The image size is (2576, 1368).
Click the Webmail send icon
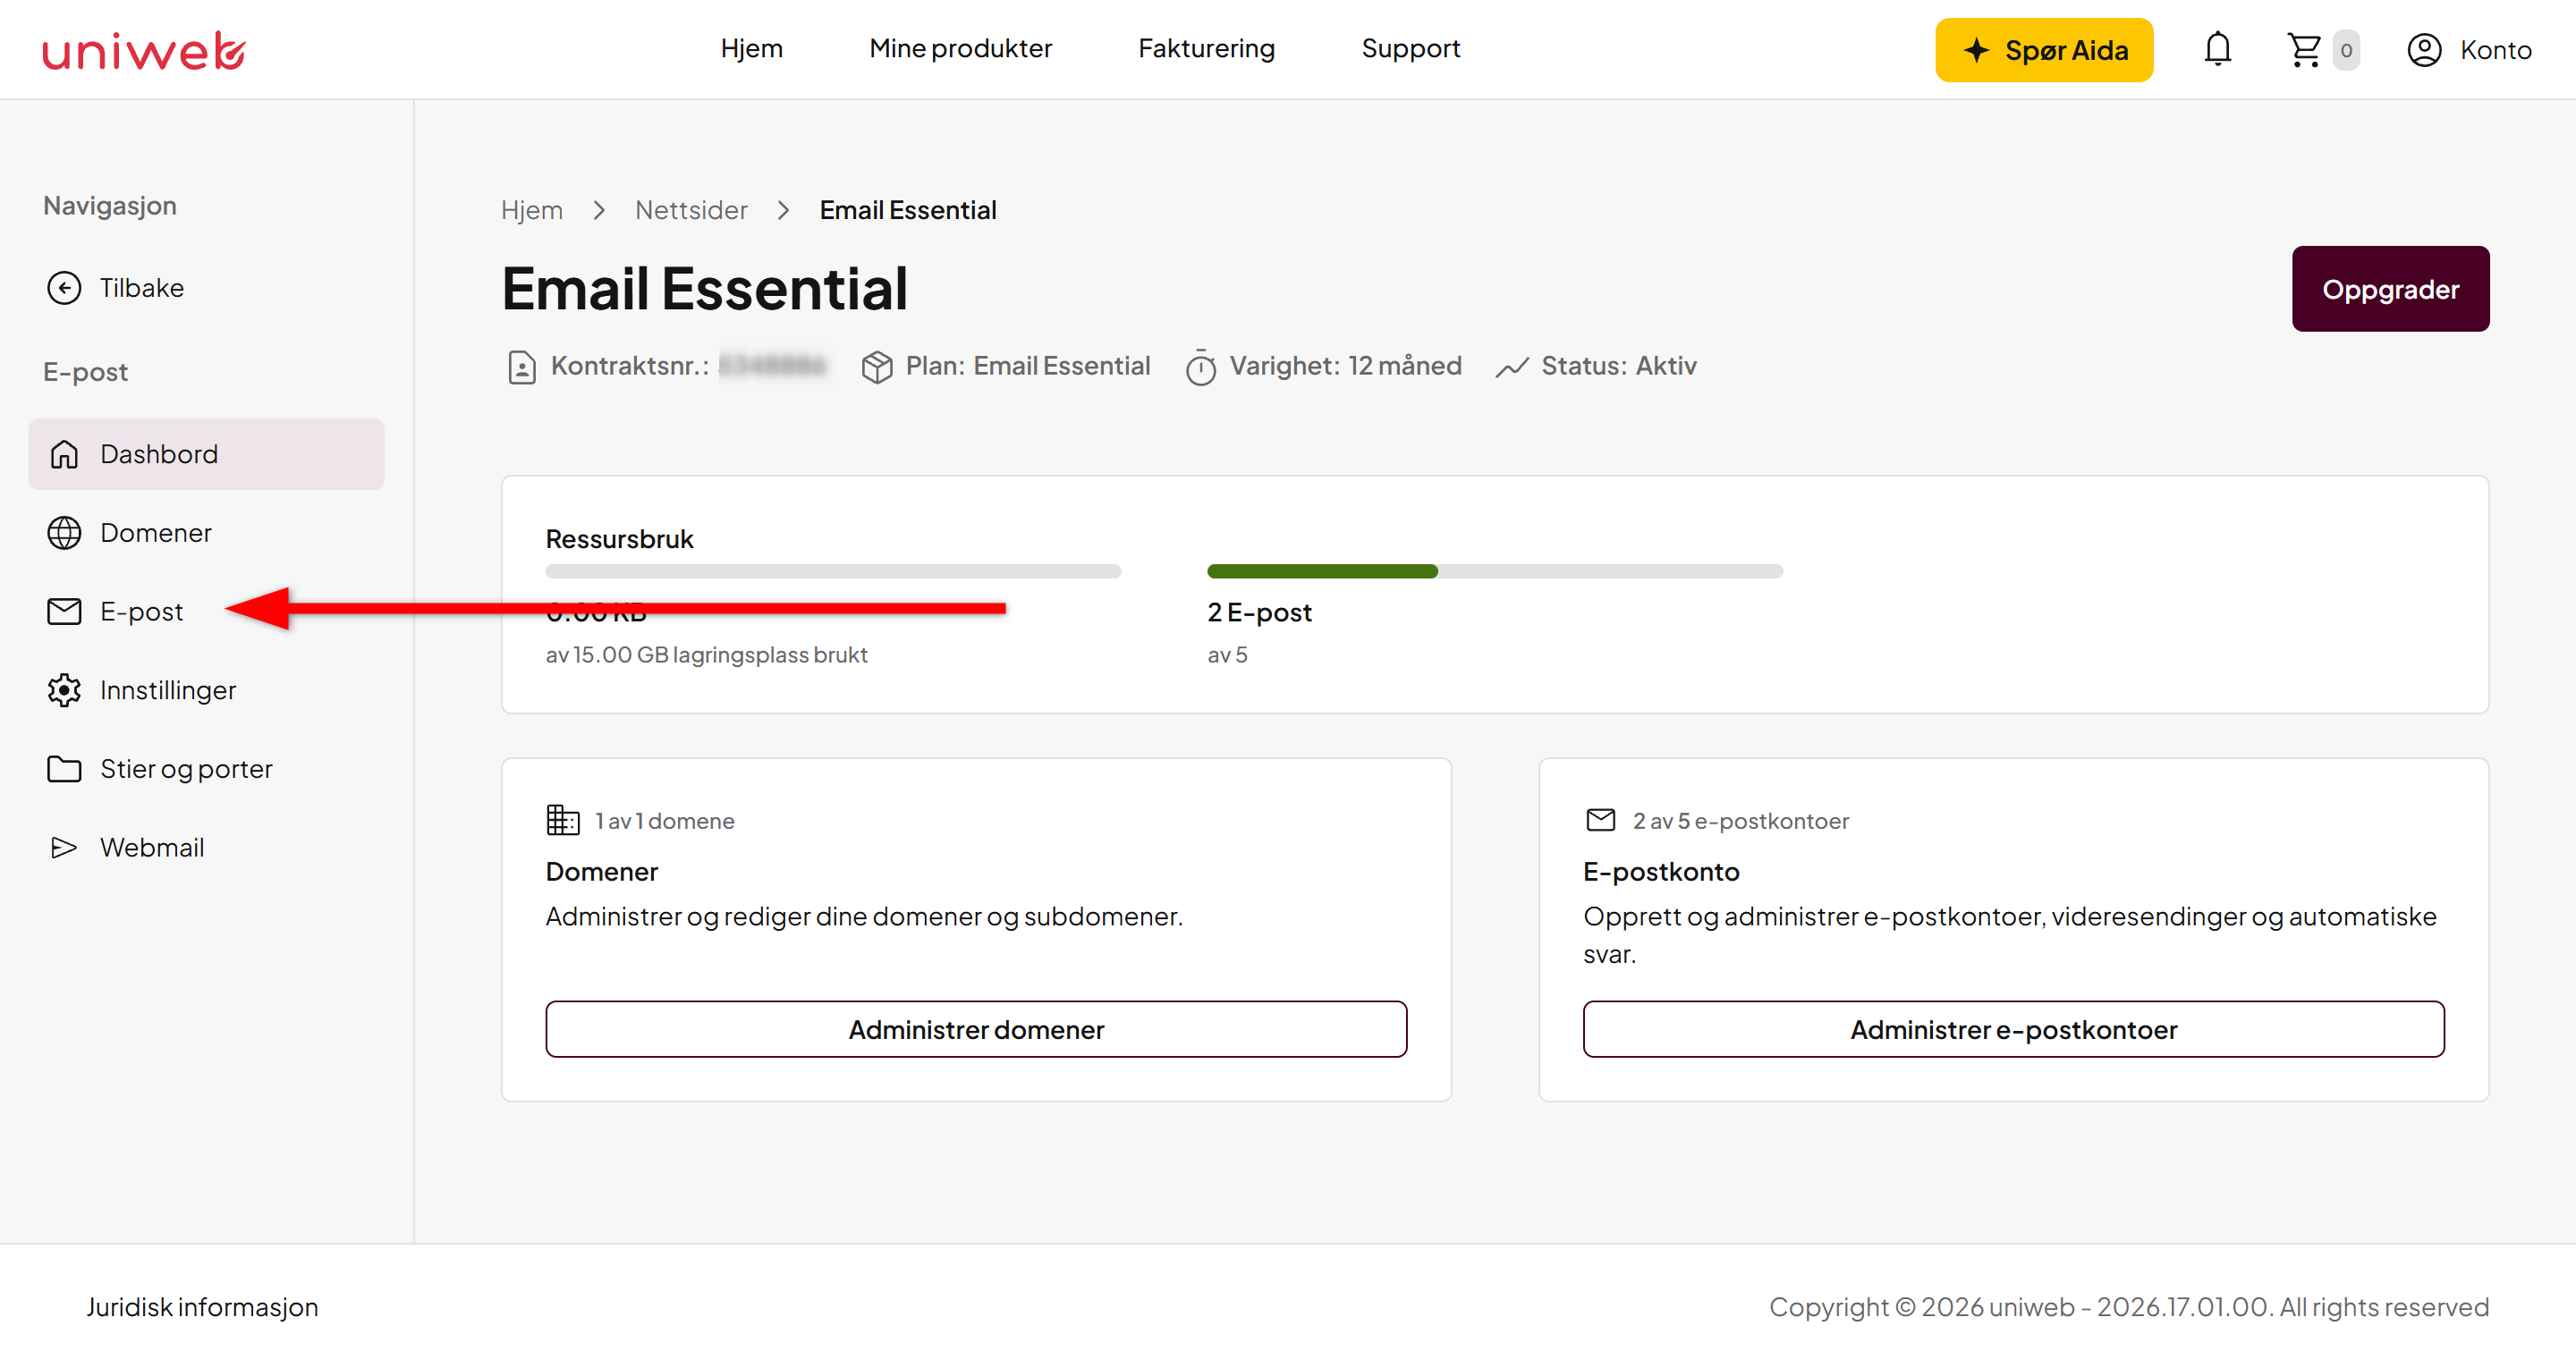click(64, 848)
